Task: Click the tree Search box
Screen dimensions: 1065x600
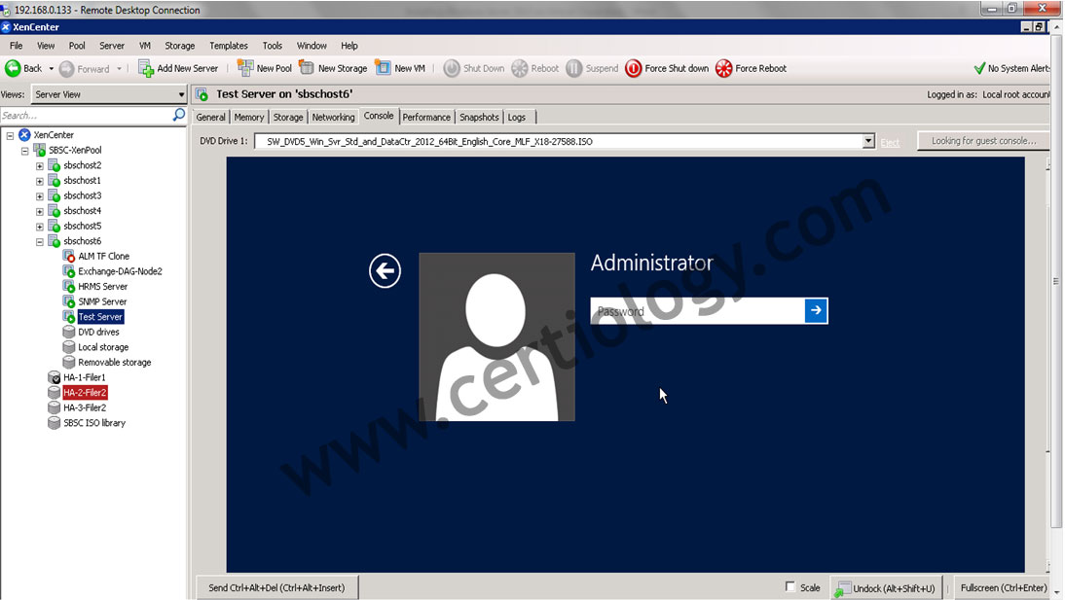Action: tap(87, 115)
